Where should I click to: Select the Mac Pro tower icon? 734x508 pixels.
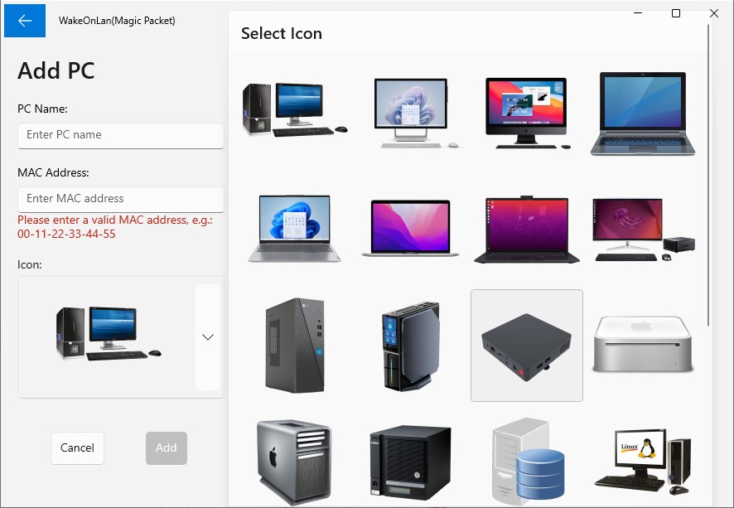tap(294, 462)
